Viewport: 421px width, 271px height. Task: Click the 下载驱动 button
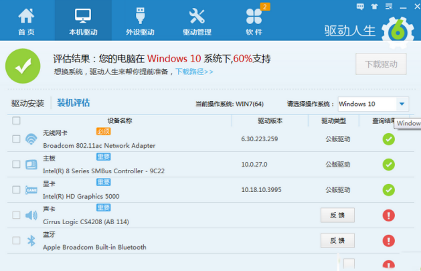381,64
